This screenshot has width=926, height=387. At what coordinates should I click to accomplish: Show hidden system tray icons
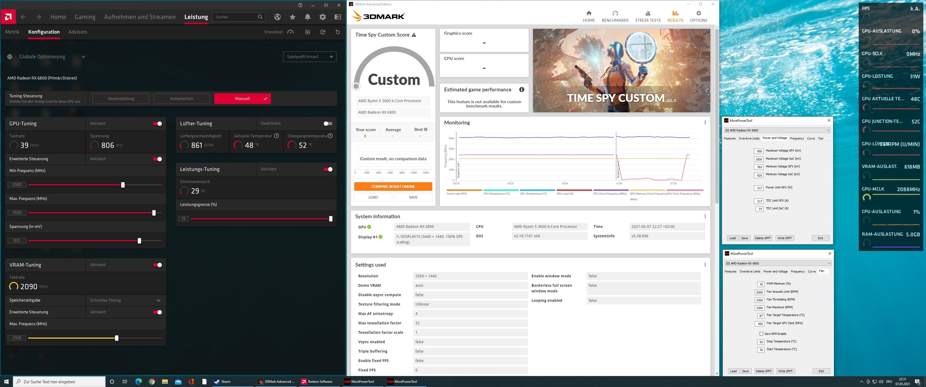click(861, 381)
